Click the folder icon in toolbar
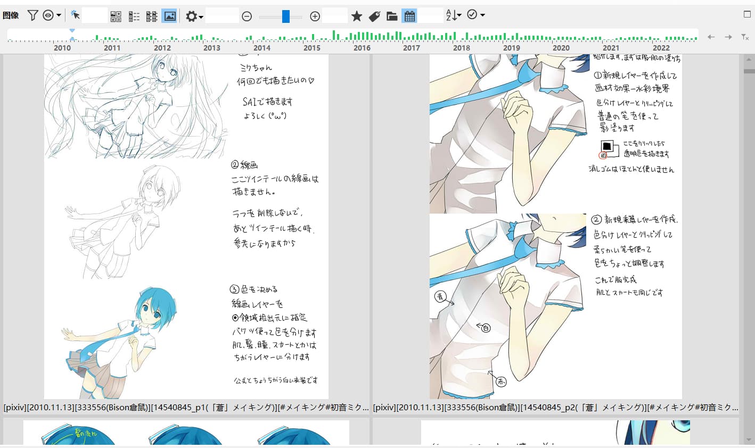 tap(392, 16)
